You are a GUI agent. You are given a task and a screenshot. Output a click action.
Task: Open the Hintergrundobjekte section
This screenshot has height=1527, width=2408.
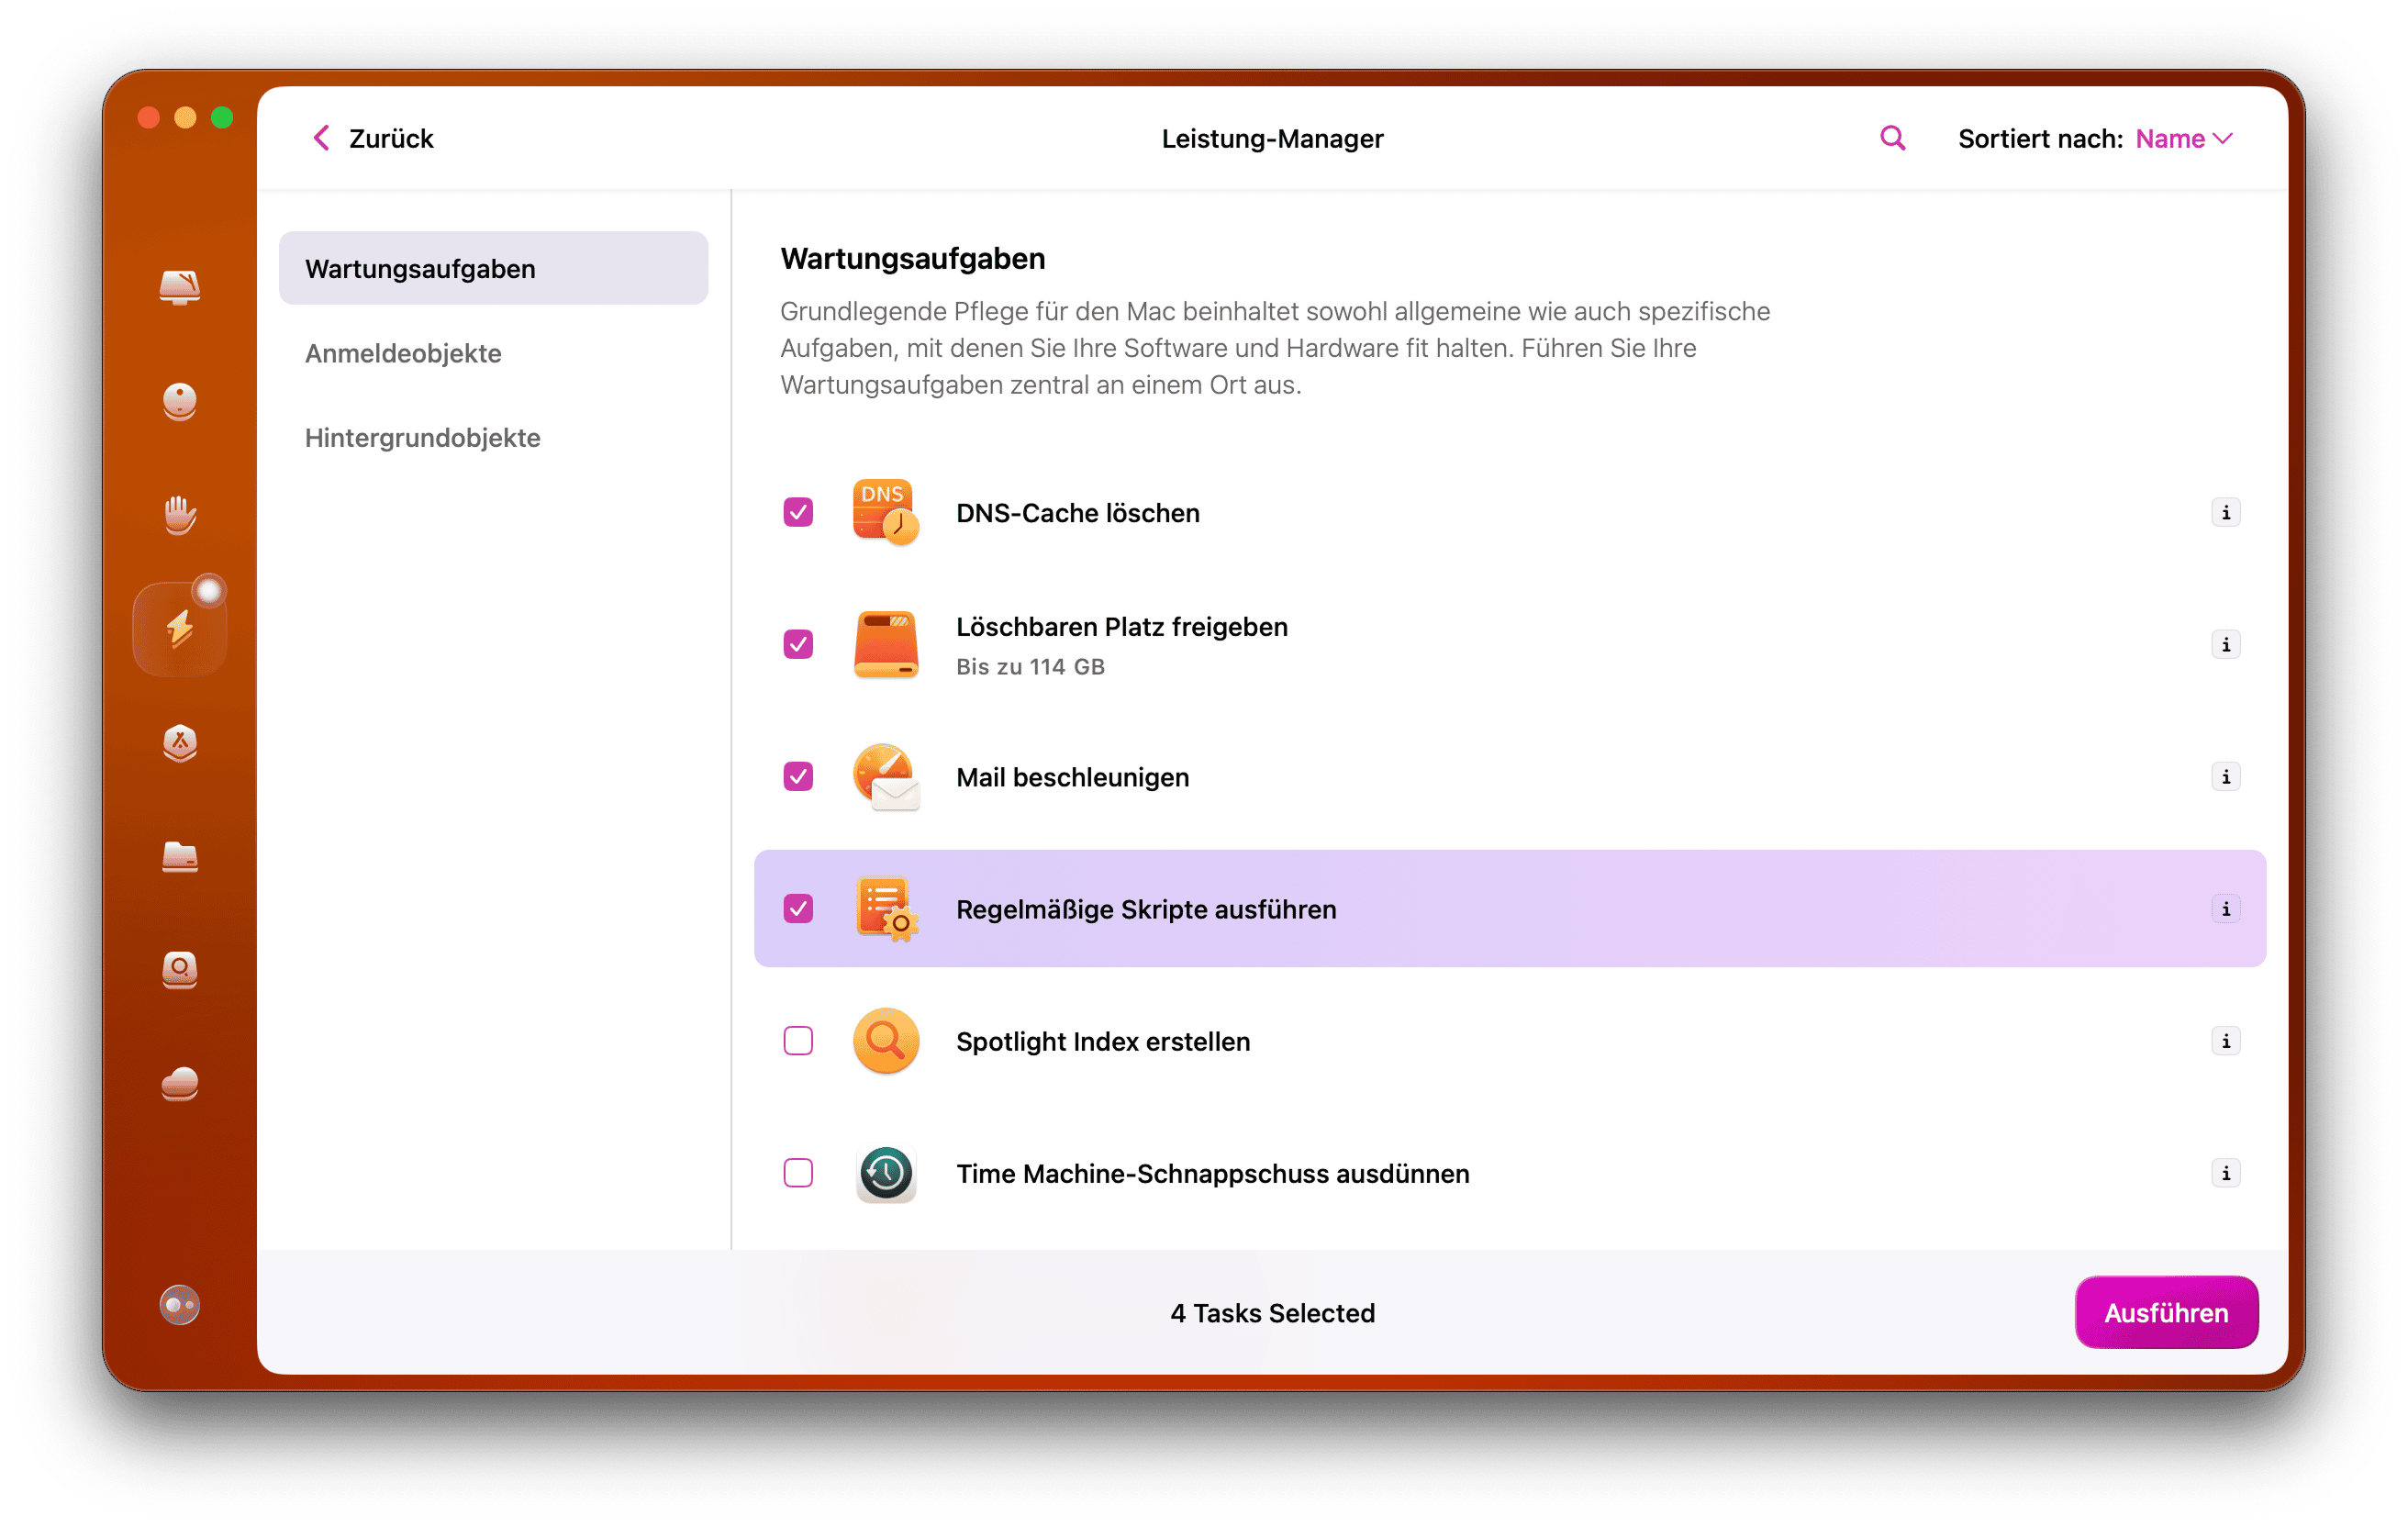click(422, 437)
